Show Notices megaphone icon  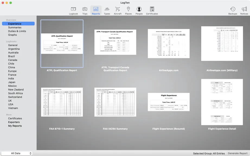pyautogui.click(x=244, y=9)
